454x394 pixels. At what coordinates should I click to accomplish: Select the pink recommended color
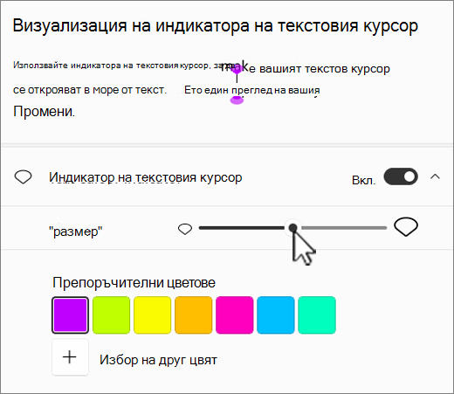click(235, 315)
